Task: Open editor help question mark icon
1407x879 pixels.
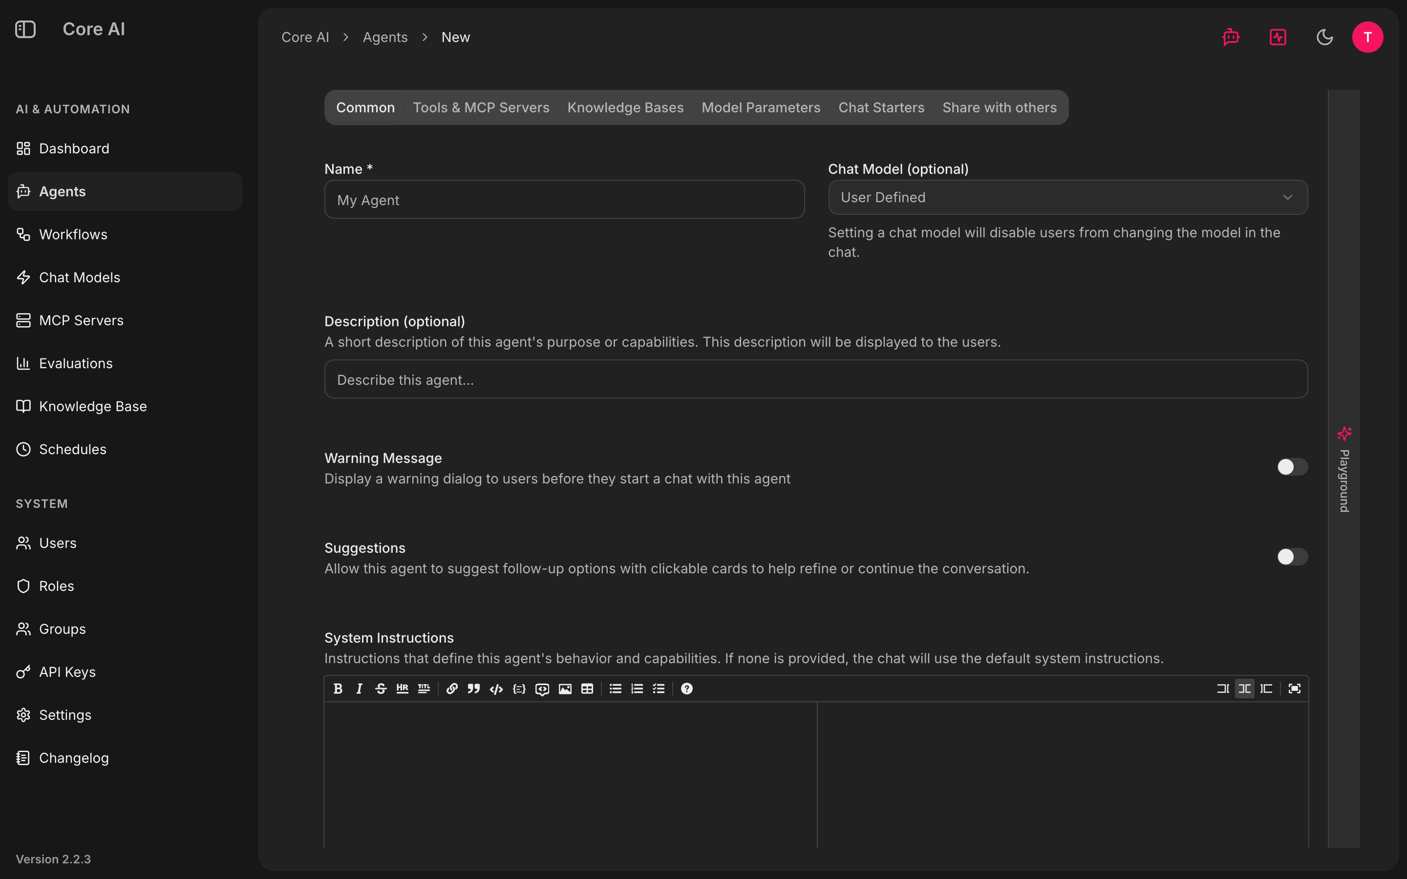Action: (686, 689)
